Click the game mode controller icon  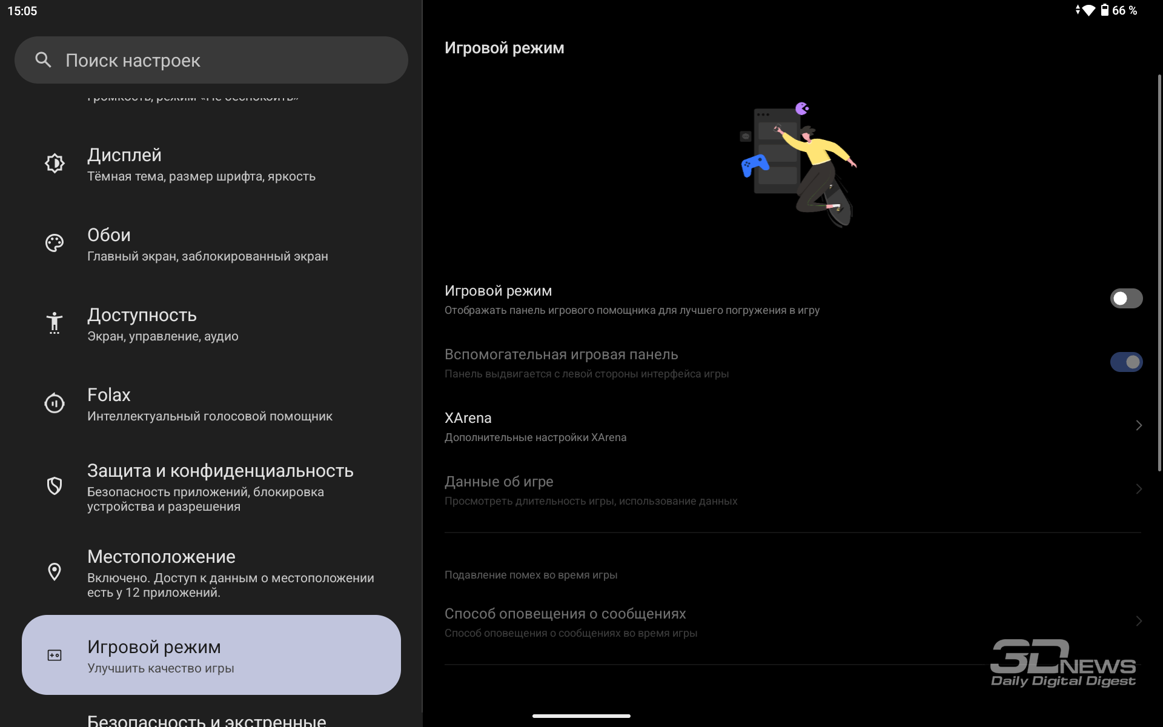point(55,655)
